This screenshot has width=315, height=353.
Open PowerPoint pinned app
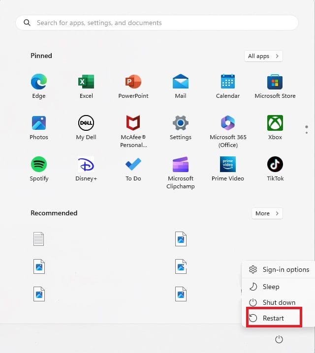(x=133, y=82)
